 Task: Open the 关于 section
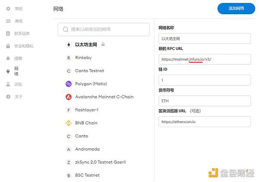[19, 97]
